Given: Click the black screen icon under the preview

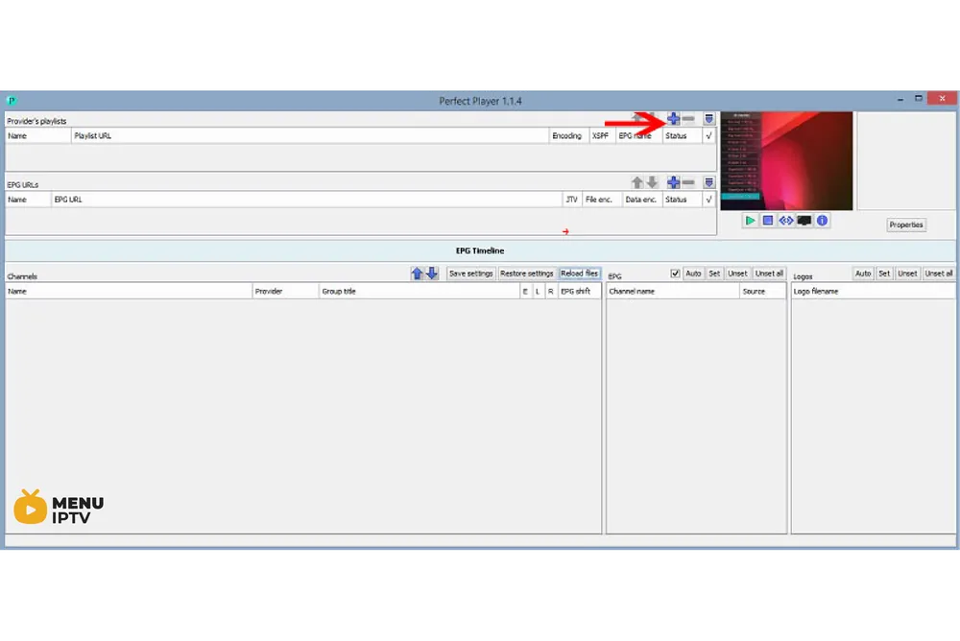Looking at the screenshot, I should click(804, 221).
